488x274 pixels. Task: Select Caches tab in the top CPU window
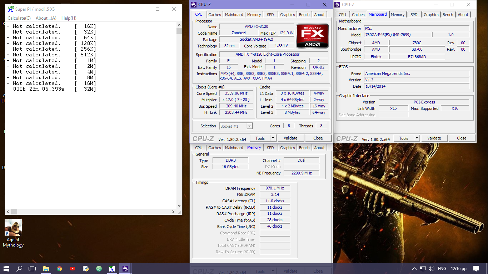[215, 15]
